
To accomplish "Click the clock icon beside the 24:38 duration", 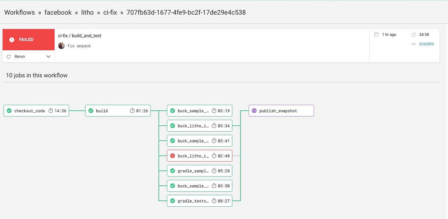I will point(414,34).
